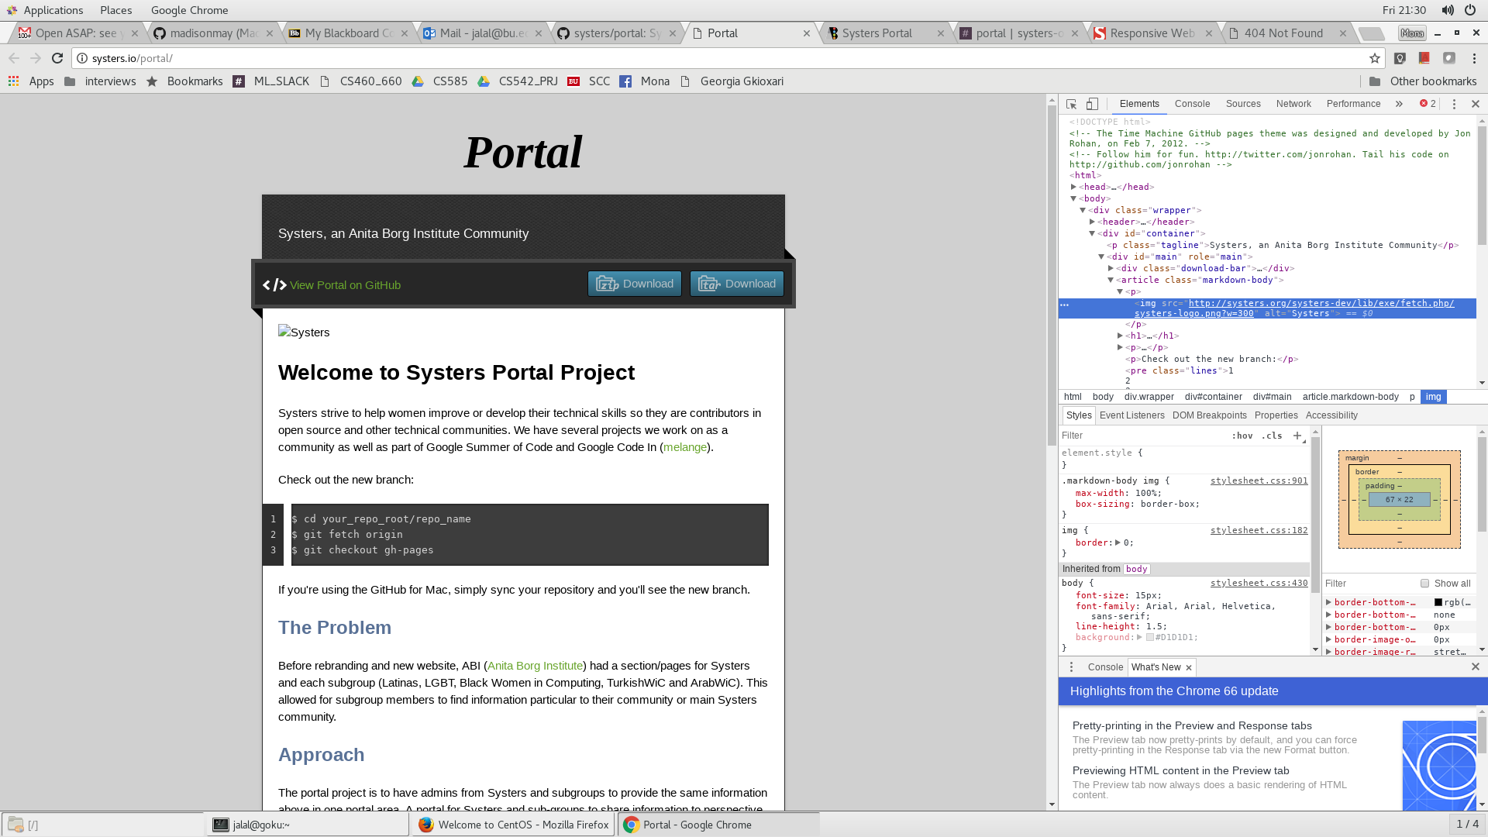1488x837 pixels.
Task: Open the Chrome apps grid icon
Action: [x=13, y=81]
